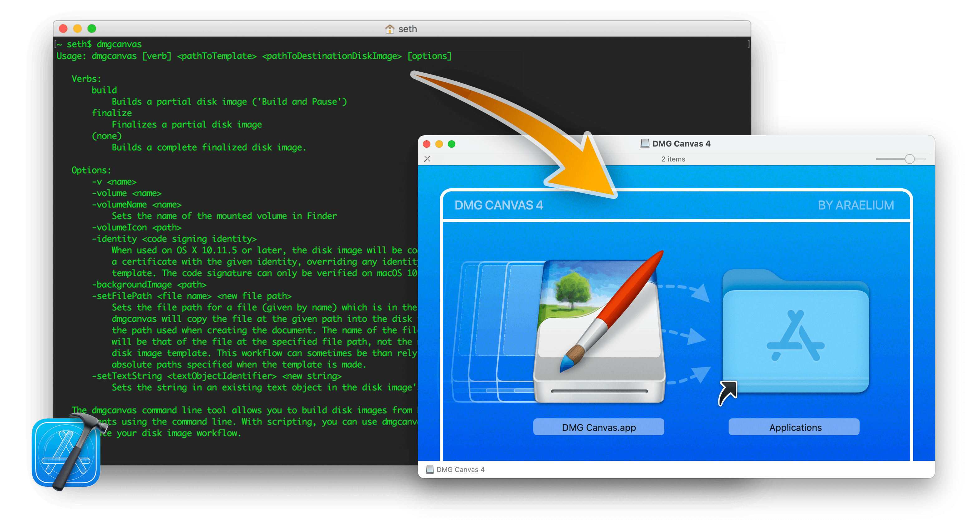Click DMG Canvas 4 in path bar
965x520 pixels.
coord(460,469)
